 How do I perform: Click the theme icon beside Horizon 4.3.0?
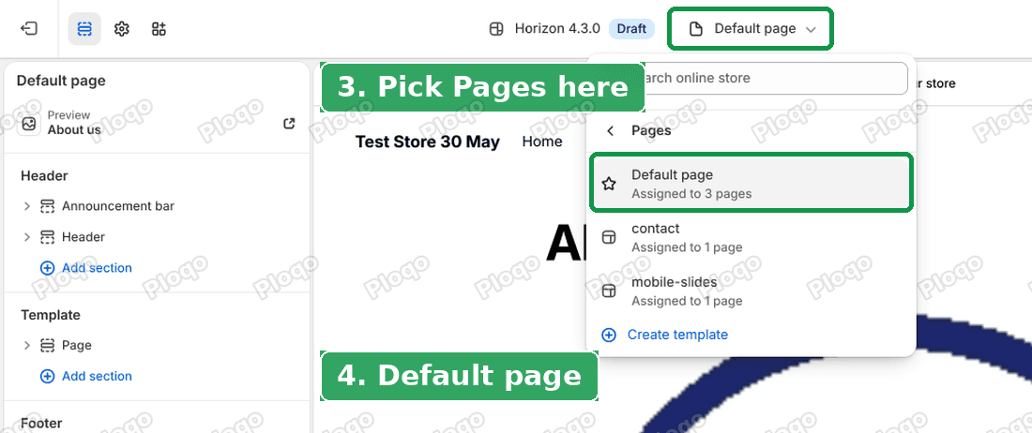click(496, 29)
